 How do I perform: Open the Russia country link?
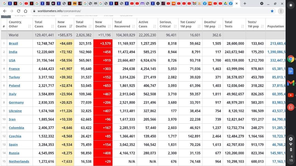(x=14, y=153)
